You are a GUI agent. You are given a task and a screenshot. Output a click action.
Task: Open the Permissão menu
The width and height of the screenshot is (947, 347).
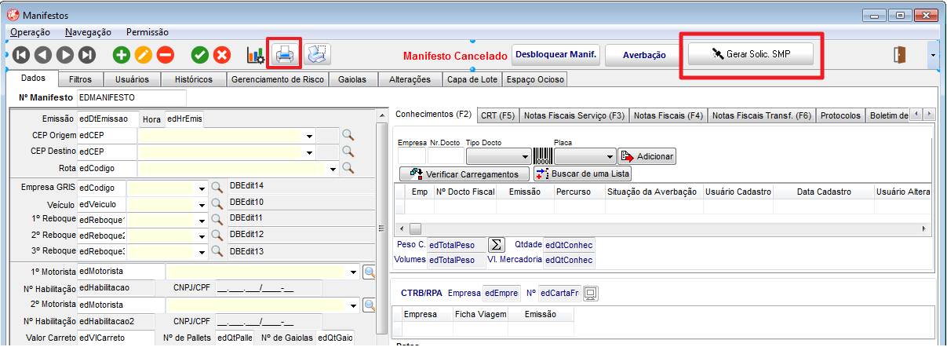148,32
